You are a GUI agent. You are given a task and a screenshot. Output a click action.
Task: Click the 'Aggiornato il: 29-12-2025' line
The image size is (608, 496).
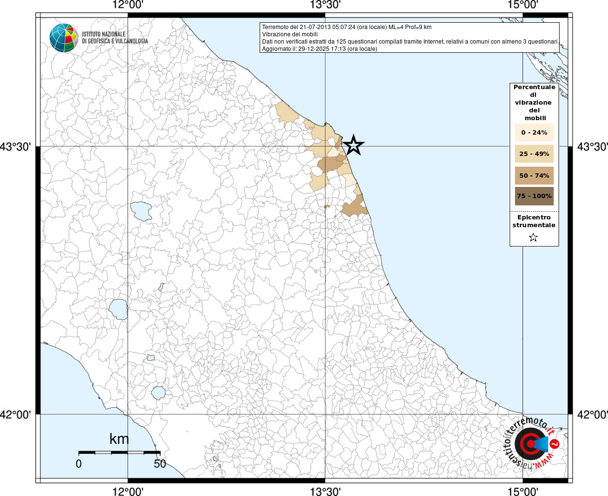[320, 49]
